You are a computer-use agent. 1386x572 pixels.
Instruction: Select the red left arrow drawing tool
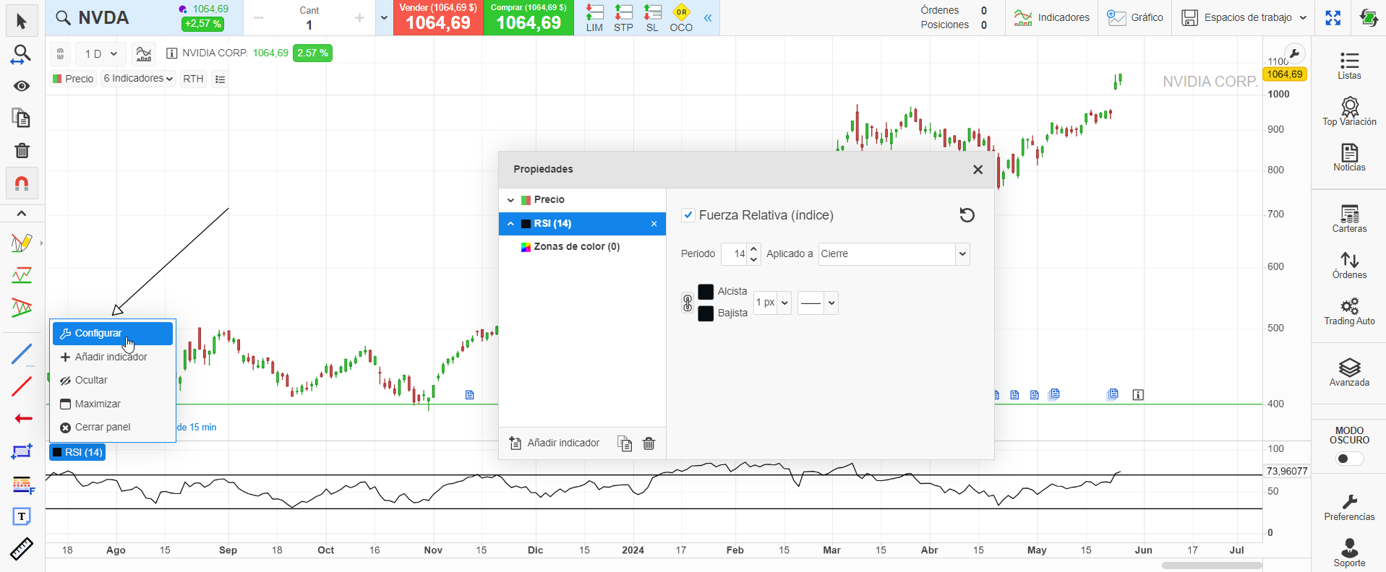point(22,419)
